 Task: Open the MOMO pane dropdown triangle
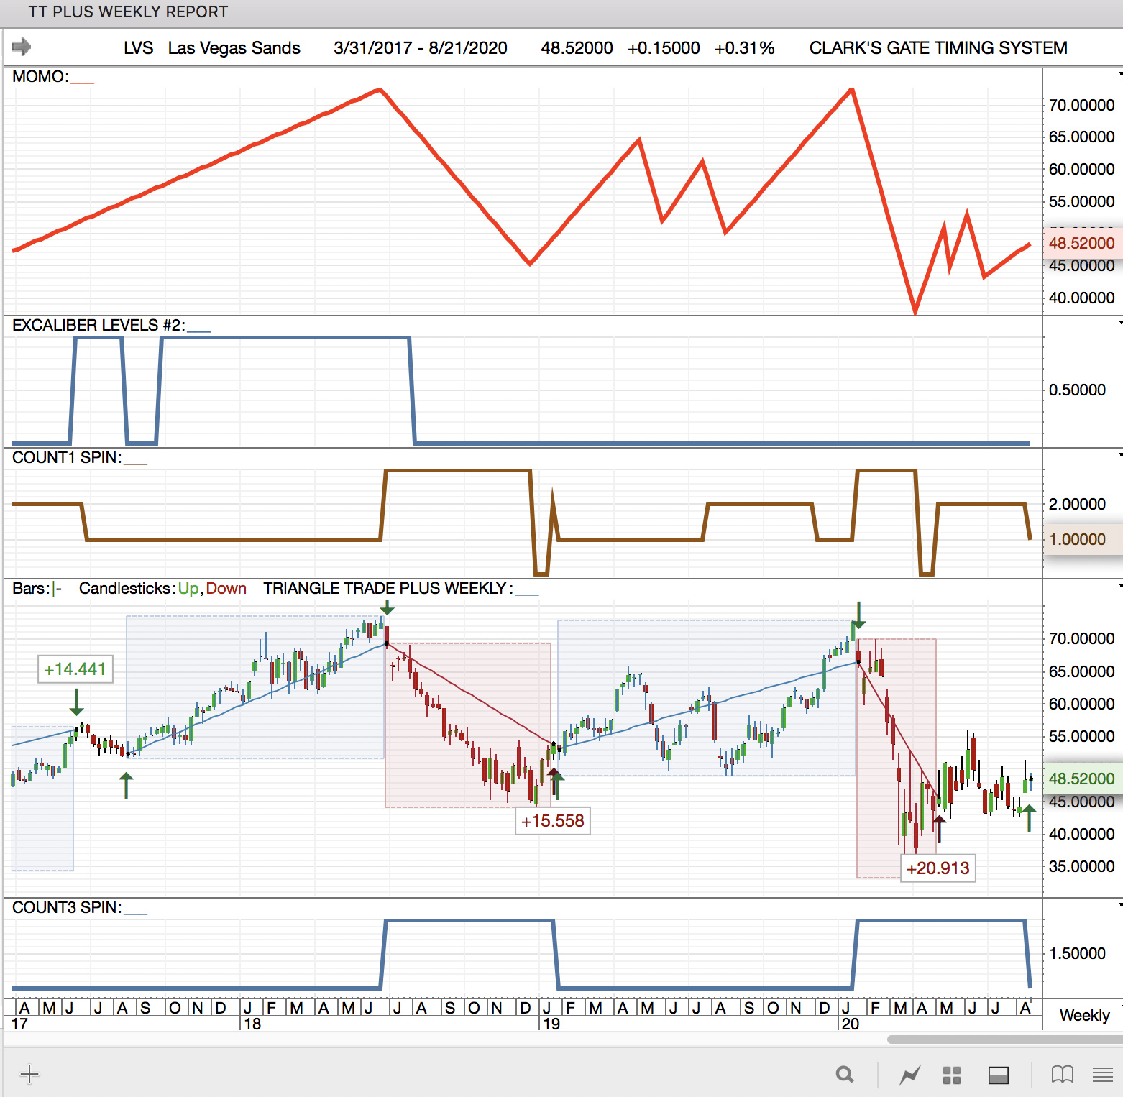tap(1119, 74)
